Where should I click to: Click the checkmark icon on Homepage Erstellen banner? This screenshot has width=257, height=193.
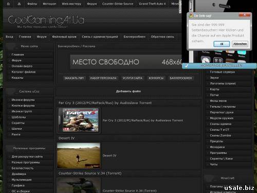coord(187,66)
